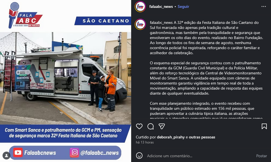Viewport: 271px width, 162px height.
Task: Click the post image of the Smart Sanca van
Action: (65, 78)
